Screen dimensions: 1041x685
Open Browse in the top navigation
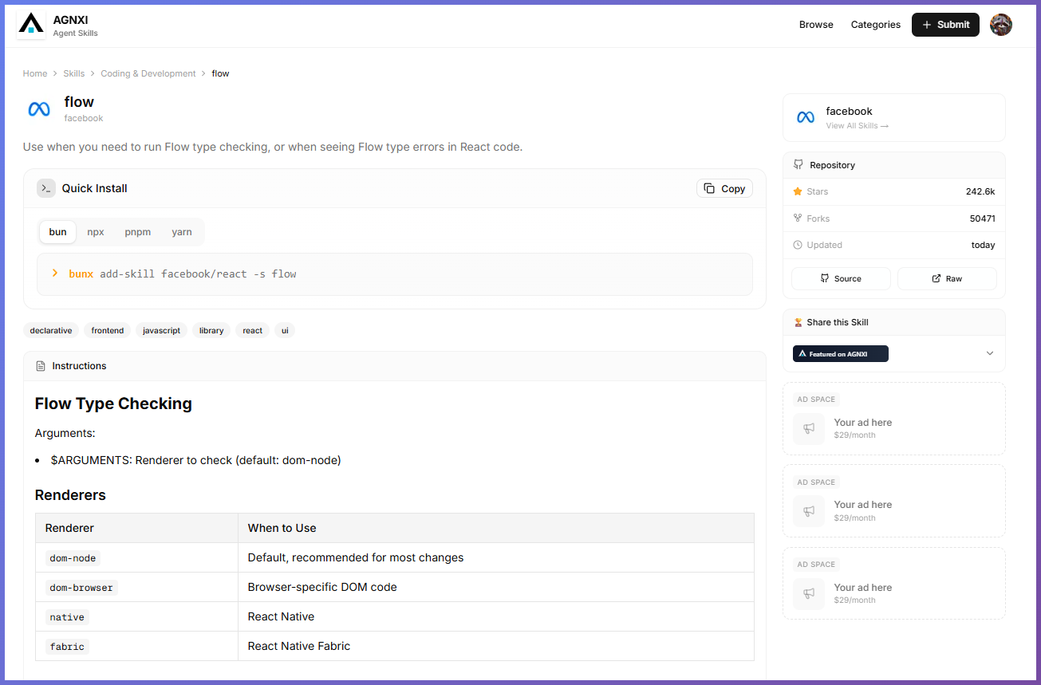pos(816,24)
